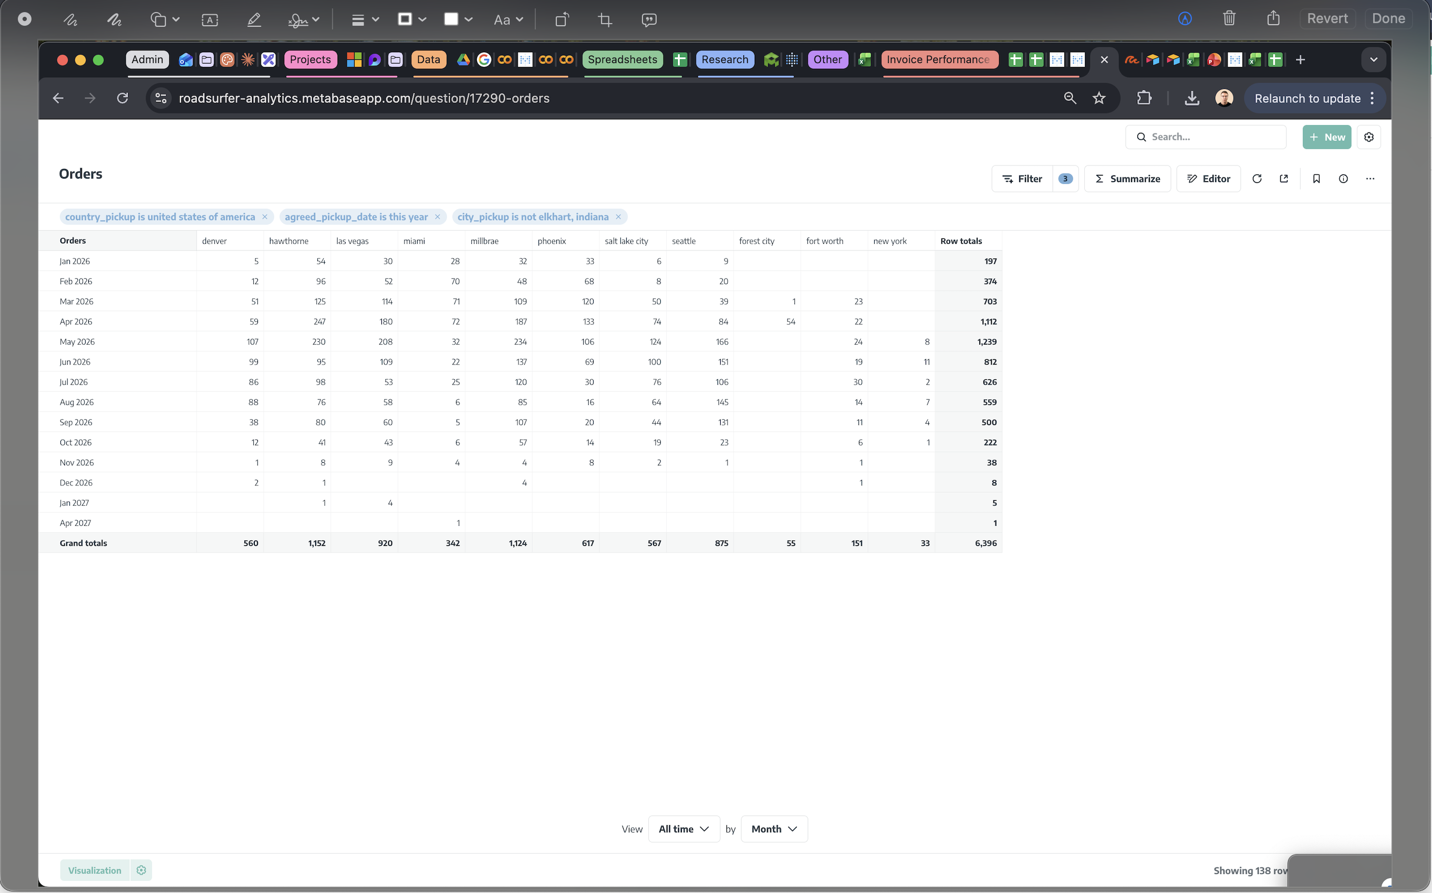The height and width of the screenshot is (893, 1432).
Task: Click the Summarize button
Action: coord(1127,179)
